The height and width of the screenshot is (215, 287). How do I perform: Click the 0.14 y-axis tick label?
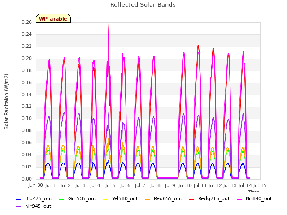pos(26,95)
